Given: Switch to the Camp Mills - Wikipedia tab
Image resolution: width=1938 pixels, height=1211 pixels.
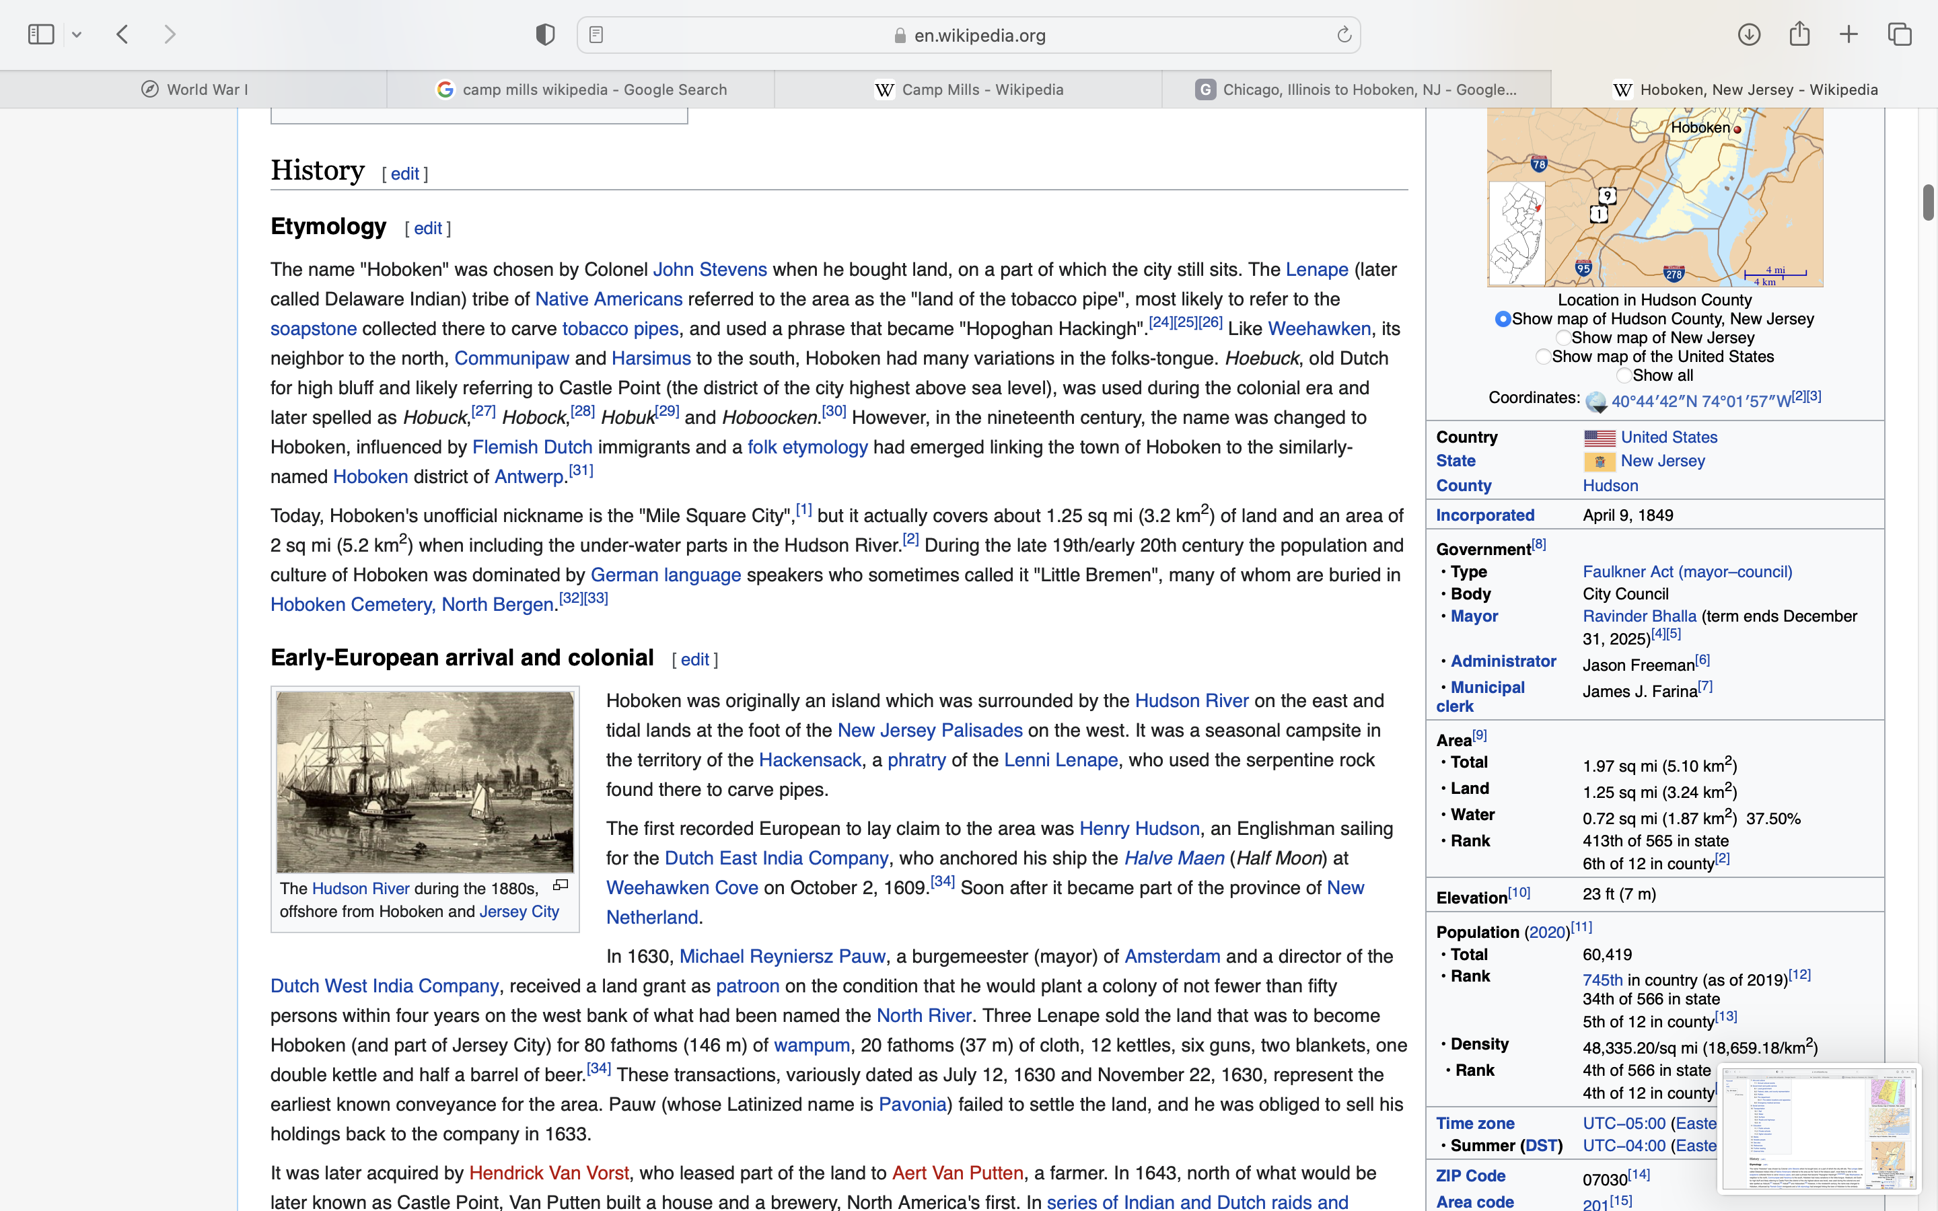Looking at the screenshot, I should click(x=968, y=89).
